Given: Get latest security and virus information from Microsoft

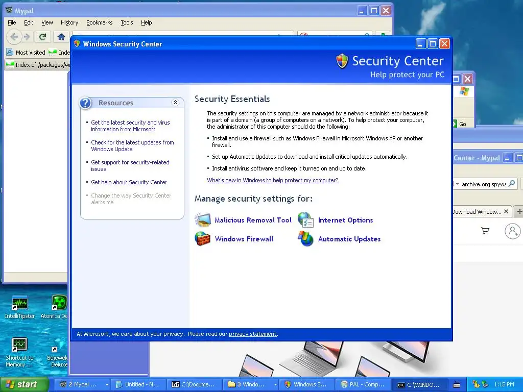Looking at the screenshot, I should point(130,126).
